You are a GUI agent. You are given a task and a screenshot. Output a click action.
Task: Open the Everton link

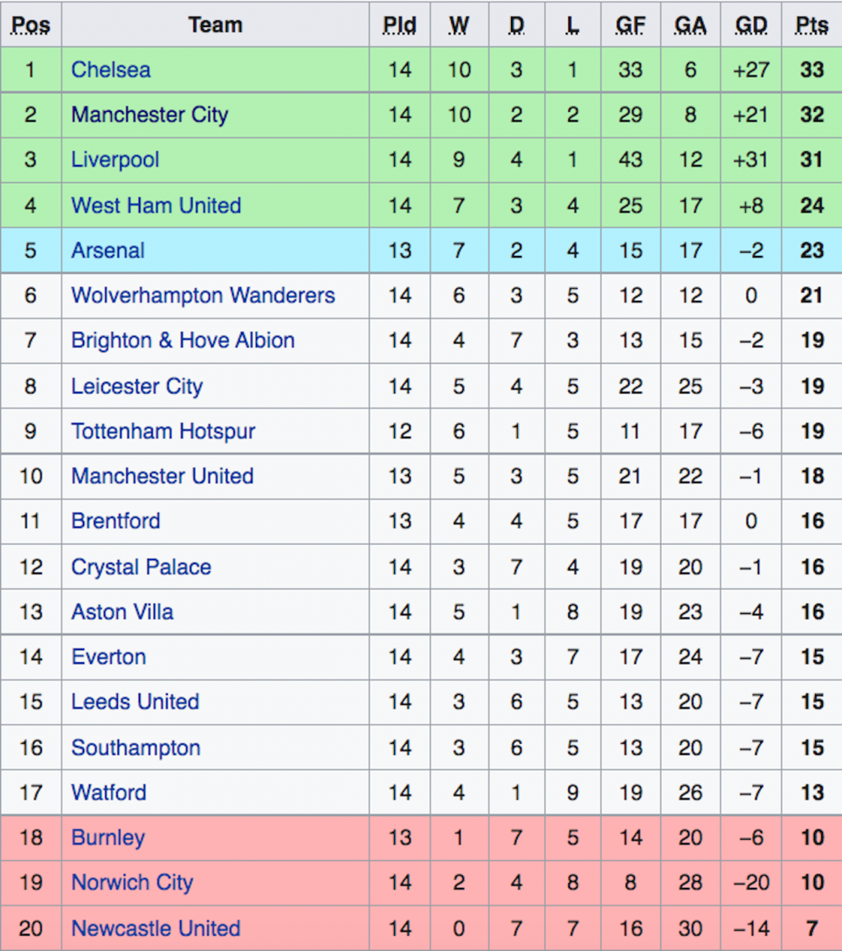(x=109, y=657)
